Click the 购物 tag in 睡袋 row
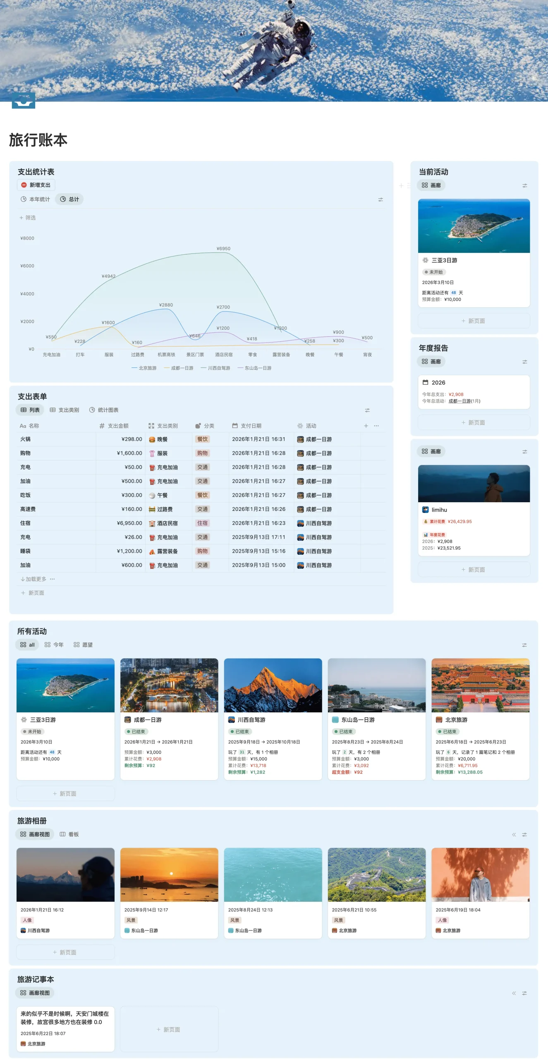Screen dimensions: 548x1059 [202, 551]
